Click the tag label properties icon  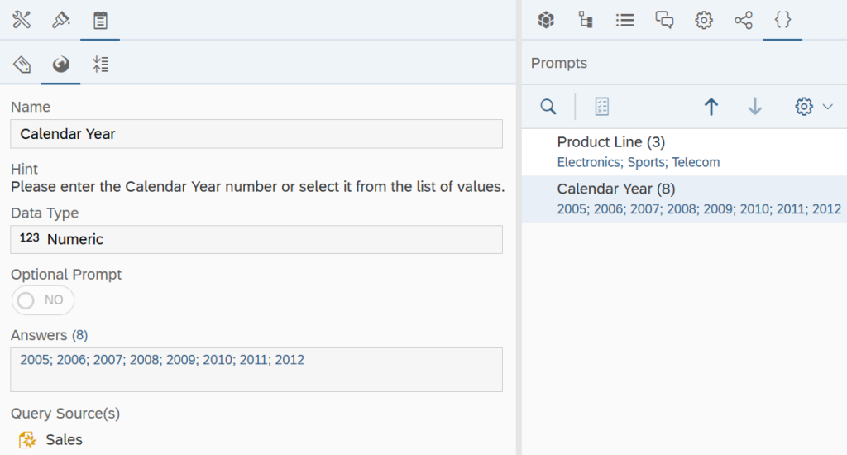[22, 65]
